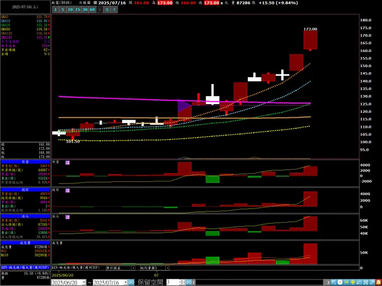Image resolution: width=382 pixels, height=286 pixels.
Task: Click the orange clock icon in bottom toolbar
Action: pyautogui.click(x=340, y=282)
